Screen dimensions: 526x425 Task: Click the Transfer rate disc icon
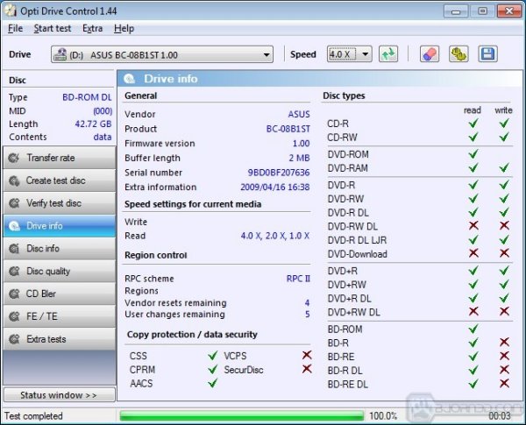pos(14,158)
